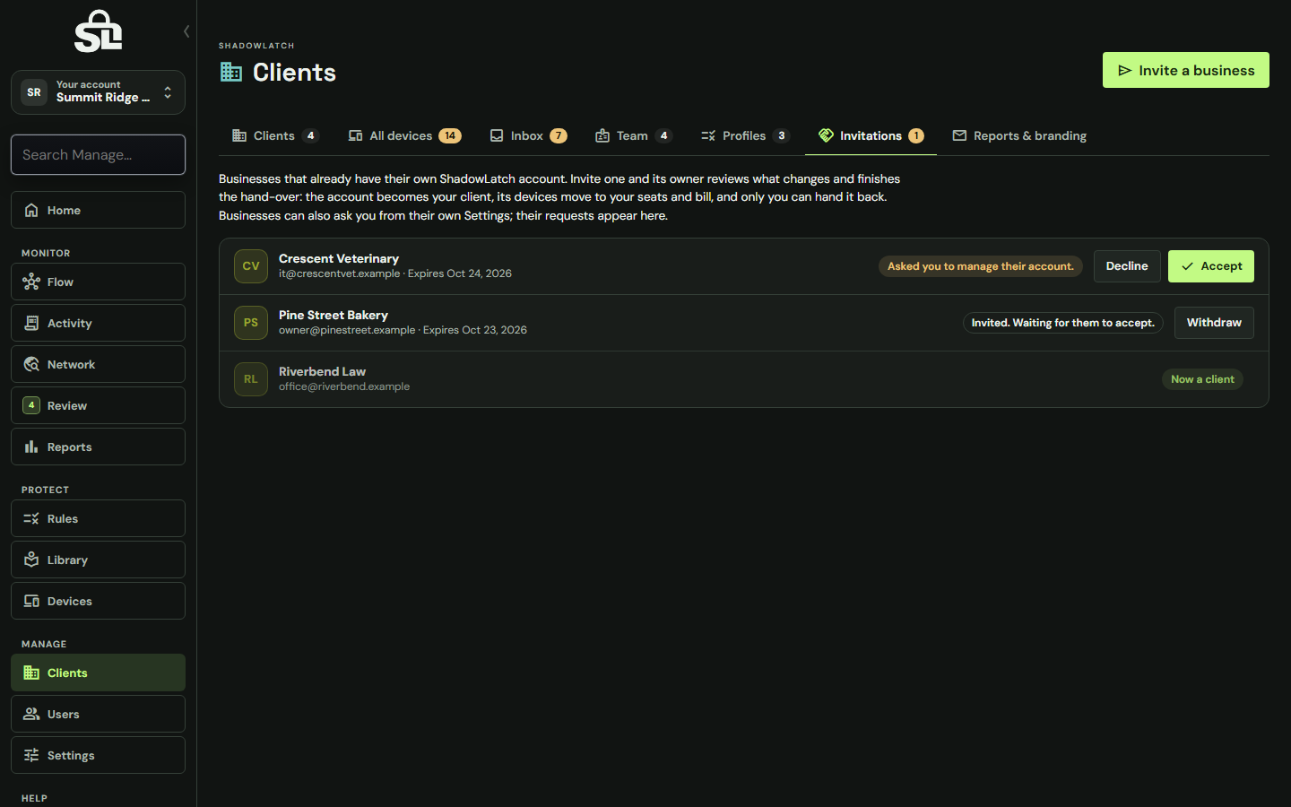Open Devices in the sidebar
Image resolution: width=1291 pixels, height=807 pixels.
pyautogui.click(x=98, y=601)
